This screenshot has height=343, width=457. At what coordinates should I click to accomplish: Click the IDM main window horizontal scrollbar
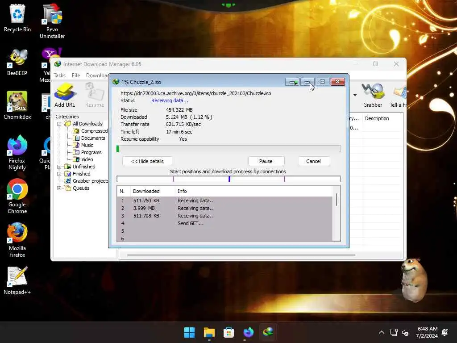tap(241, 255)
